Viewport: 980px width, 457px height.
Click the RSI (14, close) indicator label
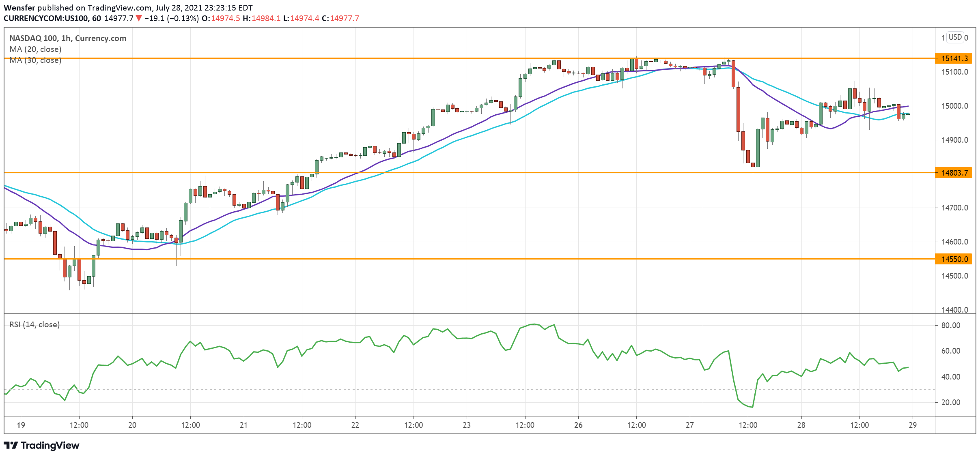(x=34, y=324)
